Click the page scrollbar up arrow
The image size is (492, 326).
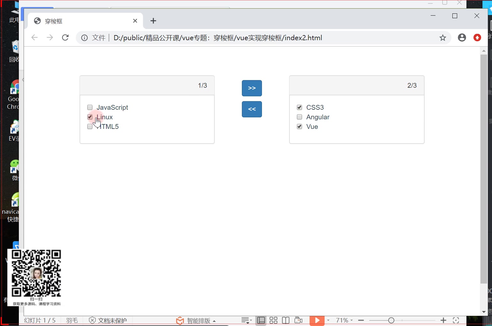coord(484,51)
